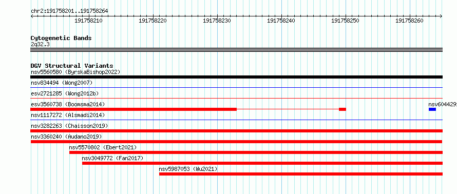Image resolution: width=457 pixels, height=194 pixels.
Task: Click the thin blue nsv834494 line
Action: point(236,87)
